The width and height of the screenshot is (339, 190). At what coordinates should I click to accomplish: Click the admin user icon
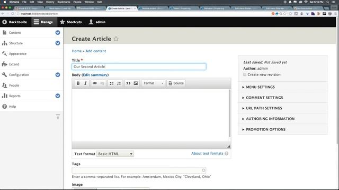tap(91, 22)
